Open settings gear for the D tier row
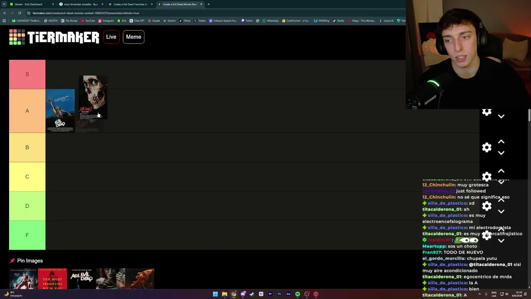The height and width of the screenshot is (299, 531). pyautogui.click(x=487, y=206)
